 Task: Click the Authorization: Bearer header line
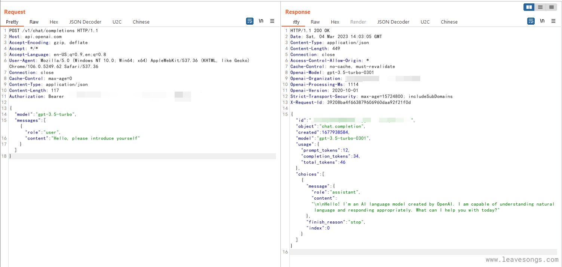pos(36,96)
